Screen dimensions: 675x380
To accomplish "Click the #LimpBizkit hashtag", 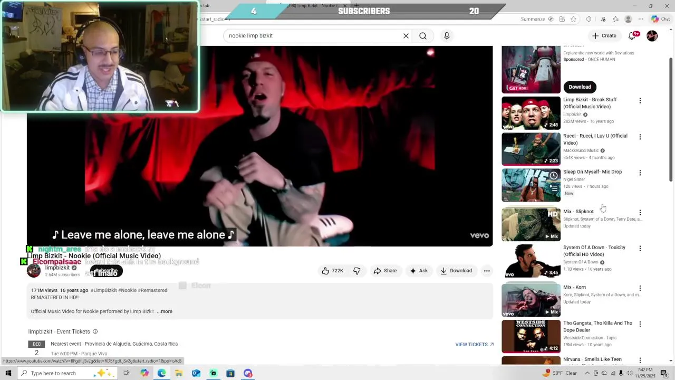I will pyautogui.click(x=103, y=290).
